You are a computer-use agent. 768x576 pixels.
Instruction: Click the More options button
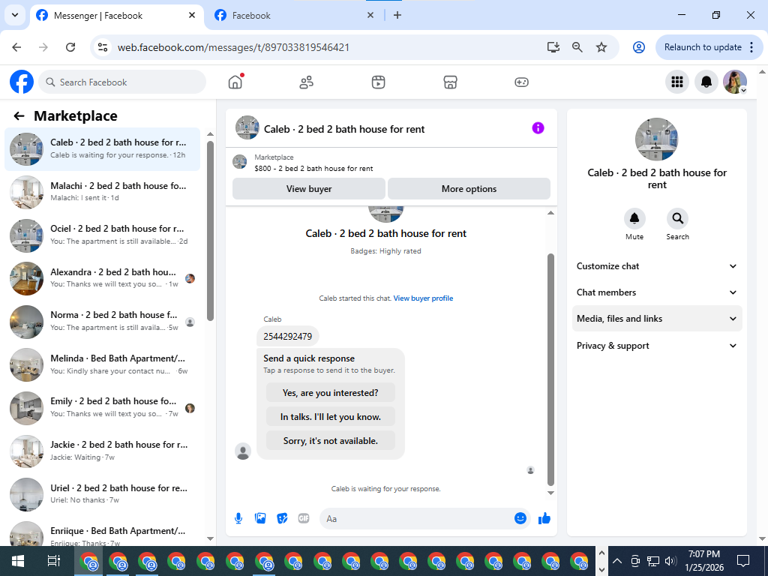tap(469, 189)
